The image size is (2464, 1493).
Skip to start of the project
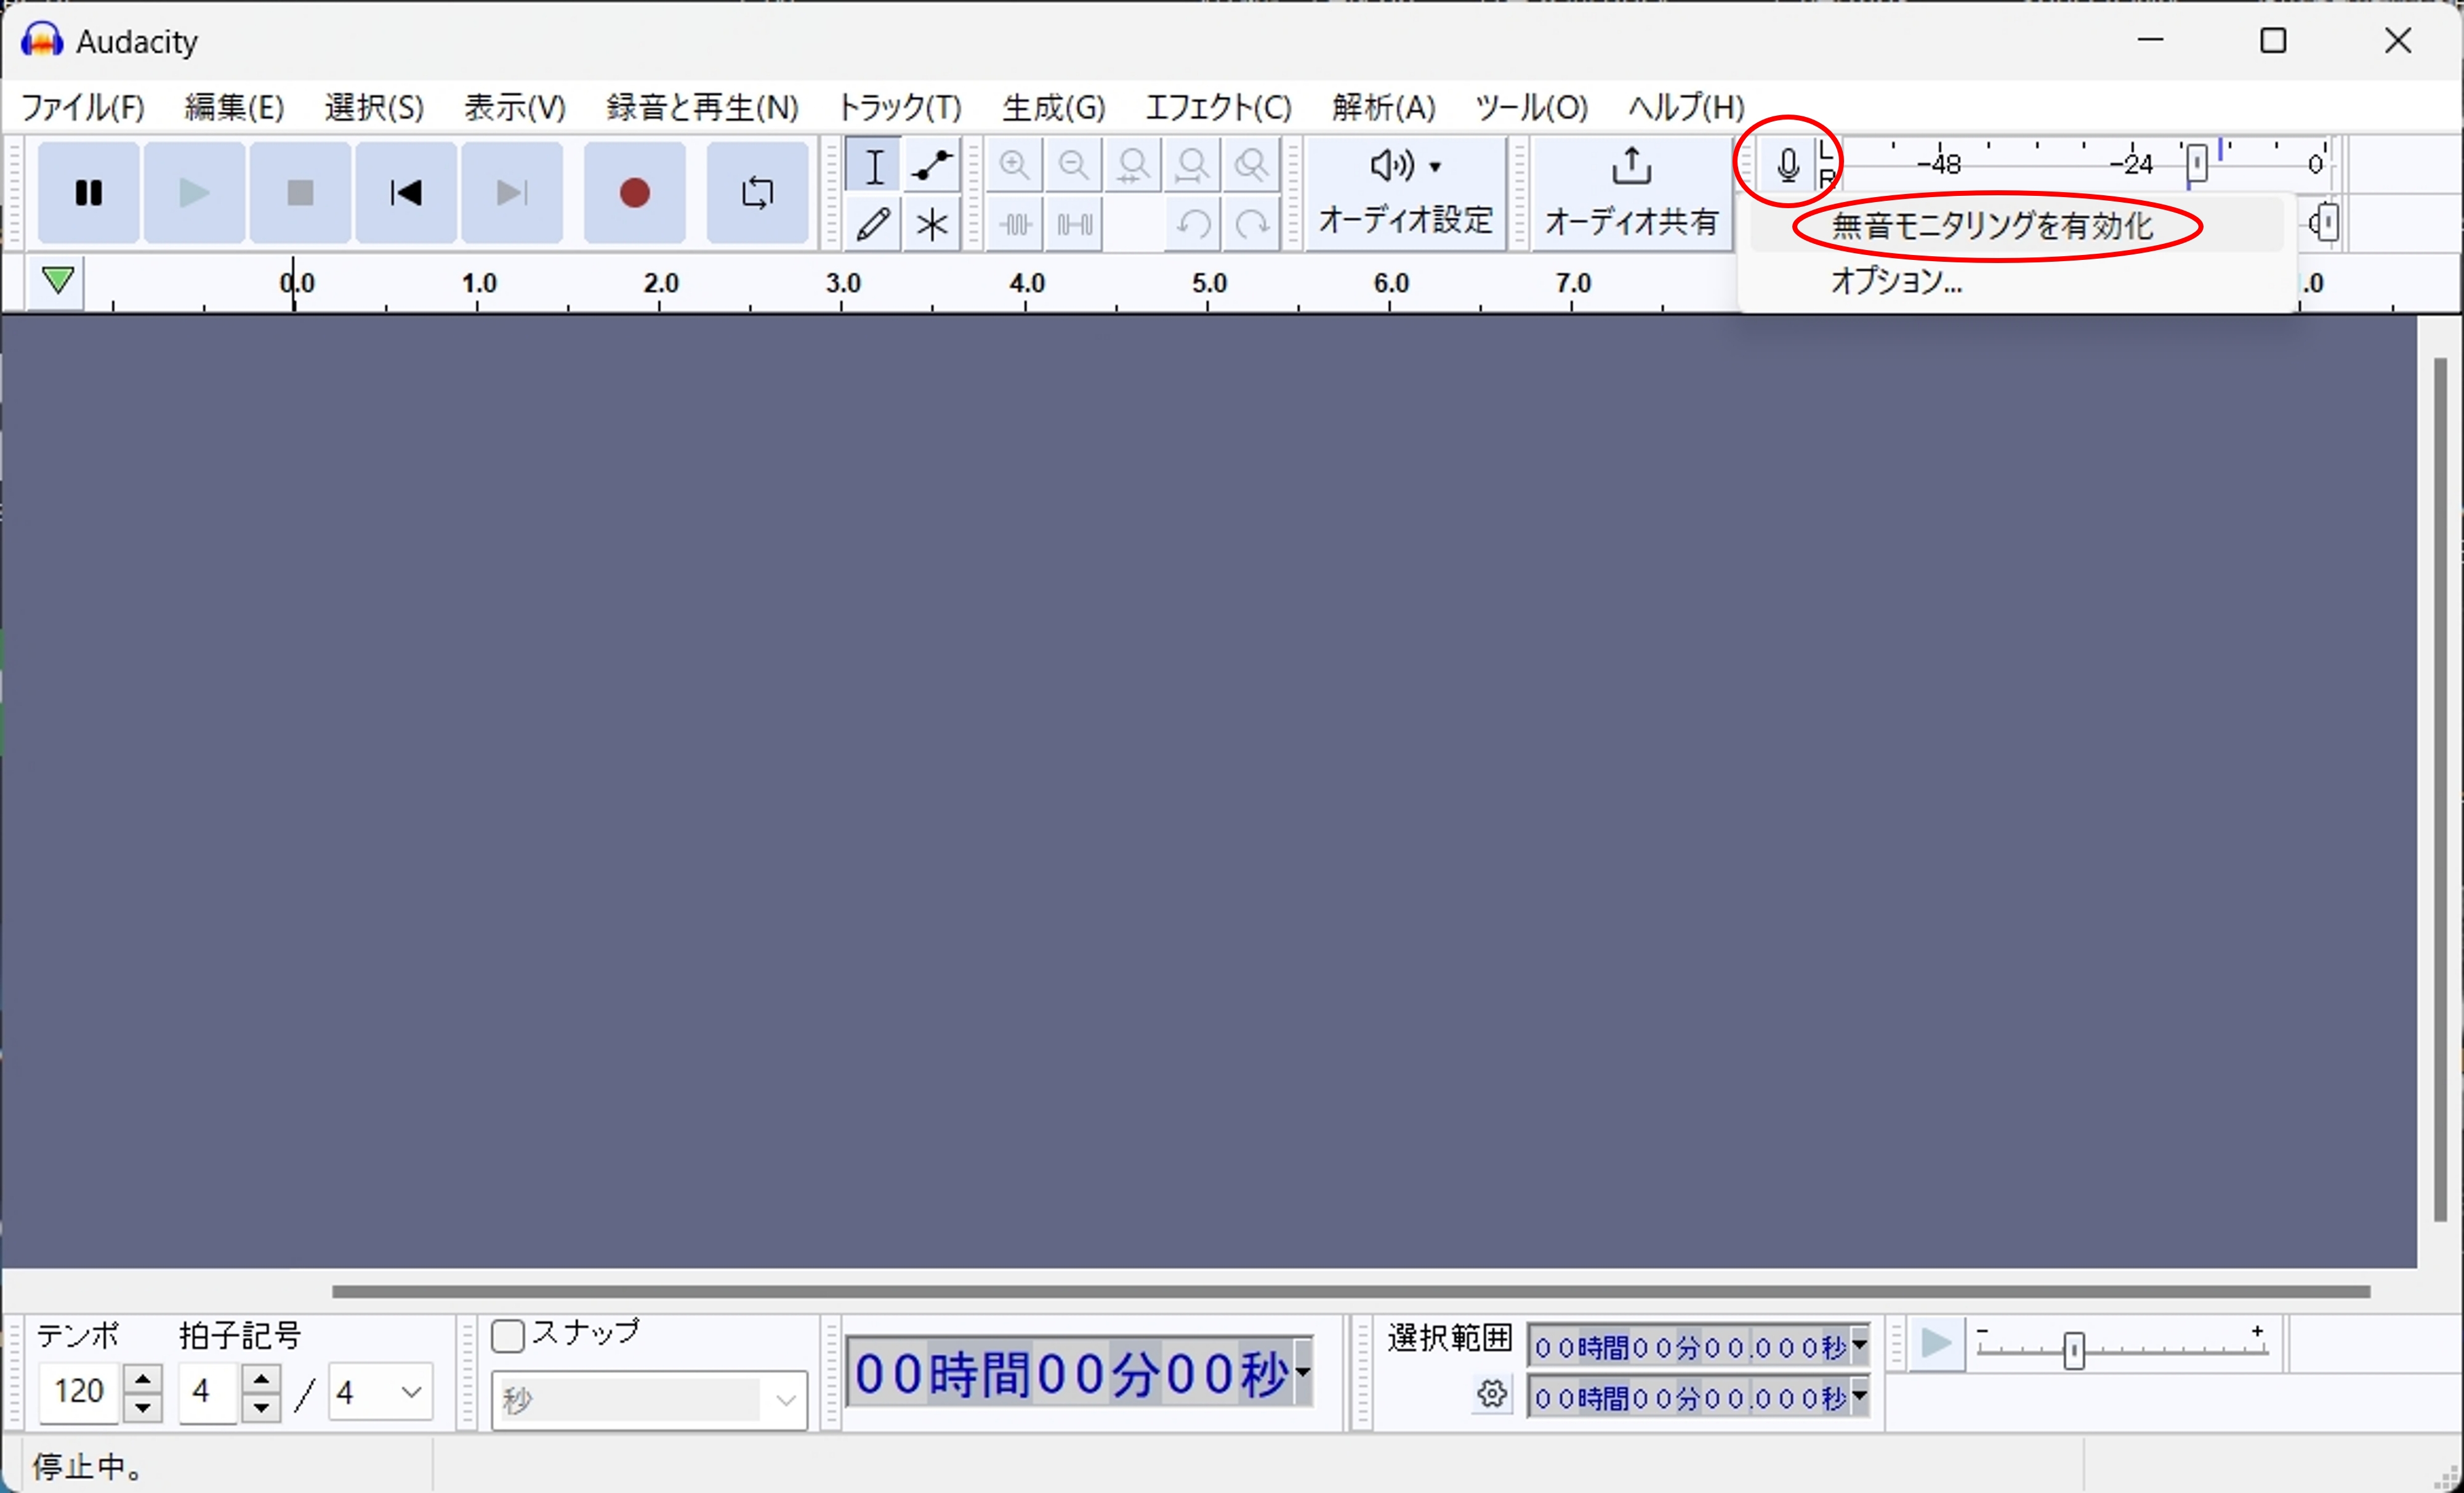click(x=406, y=192)
